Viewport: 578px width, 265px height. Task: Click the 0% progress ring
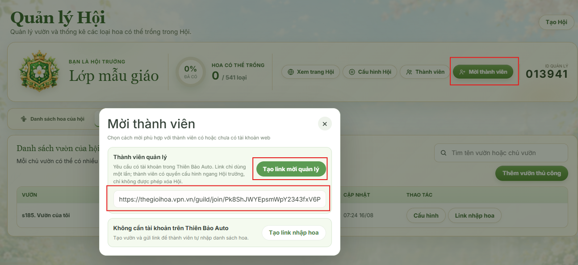[191, 72]
